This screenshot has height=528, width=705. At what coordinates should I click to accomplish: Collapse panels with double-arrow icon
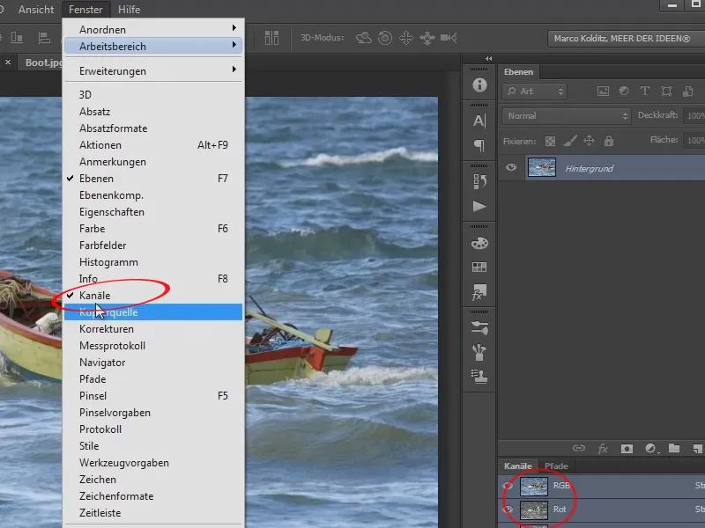click(x=489, y=59)
